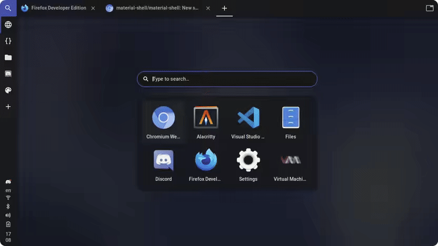Launch Discord from the app grid
This screenshot has height=246, width=438.
tap(163, 165)
